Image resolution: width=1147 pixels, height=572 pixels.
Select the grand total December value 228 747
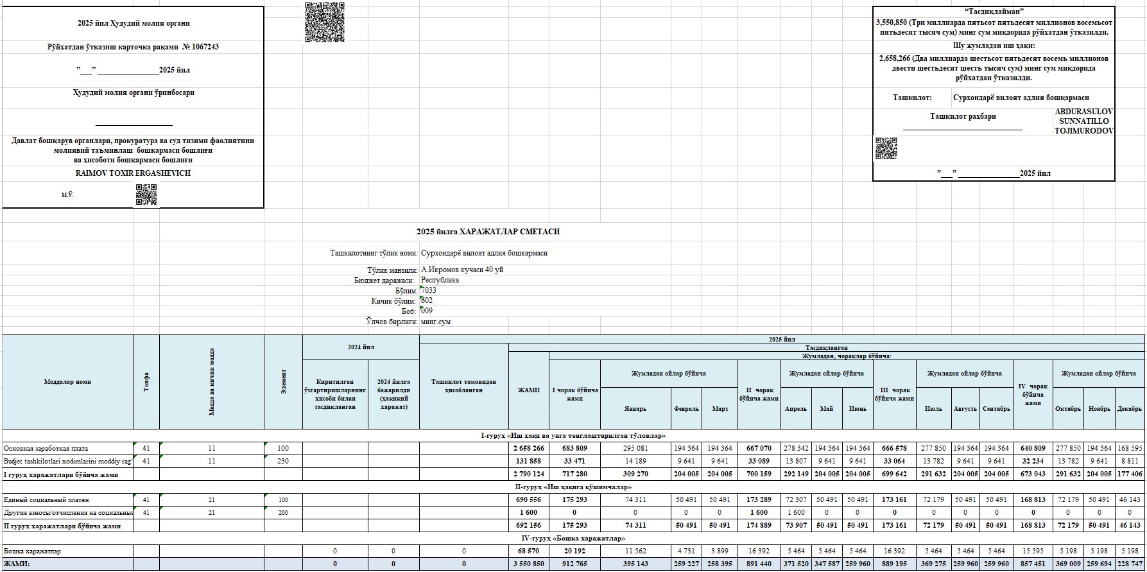[1130, 564]
